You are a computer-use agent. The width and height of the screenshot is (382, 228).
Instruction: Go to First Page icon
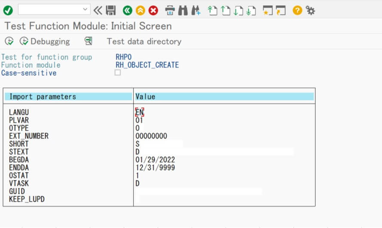point(212,11)
